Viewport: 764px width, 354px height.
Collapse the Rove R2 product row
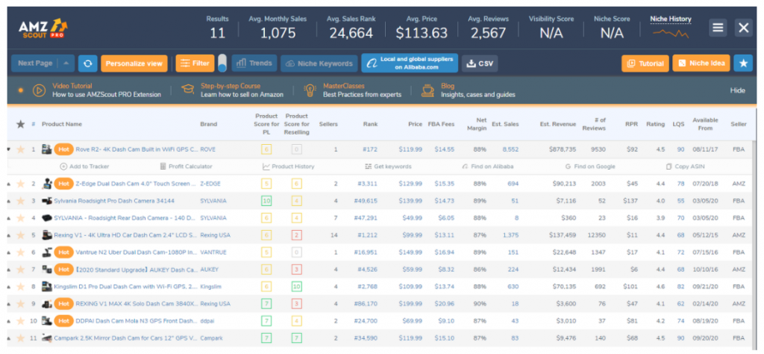coord(9,149)
